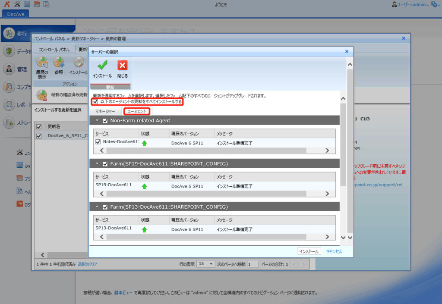Open the 移行 migration module icon

point(9,33)
